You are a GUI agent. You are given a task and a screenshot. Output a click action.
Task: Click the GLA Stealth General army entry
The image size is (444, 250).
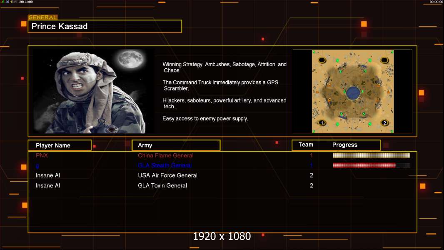(x=165, y=165)
